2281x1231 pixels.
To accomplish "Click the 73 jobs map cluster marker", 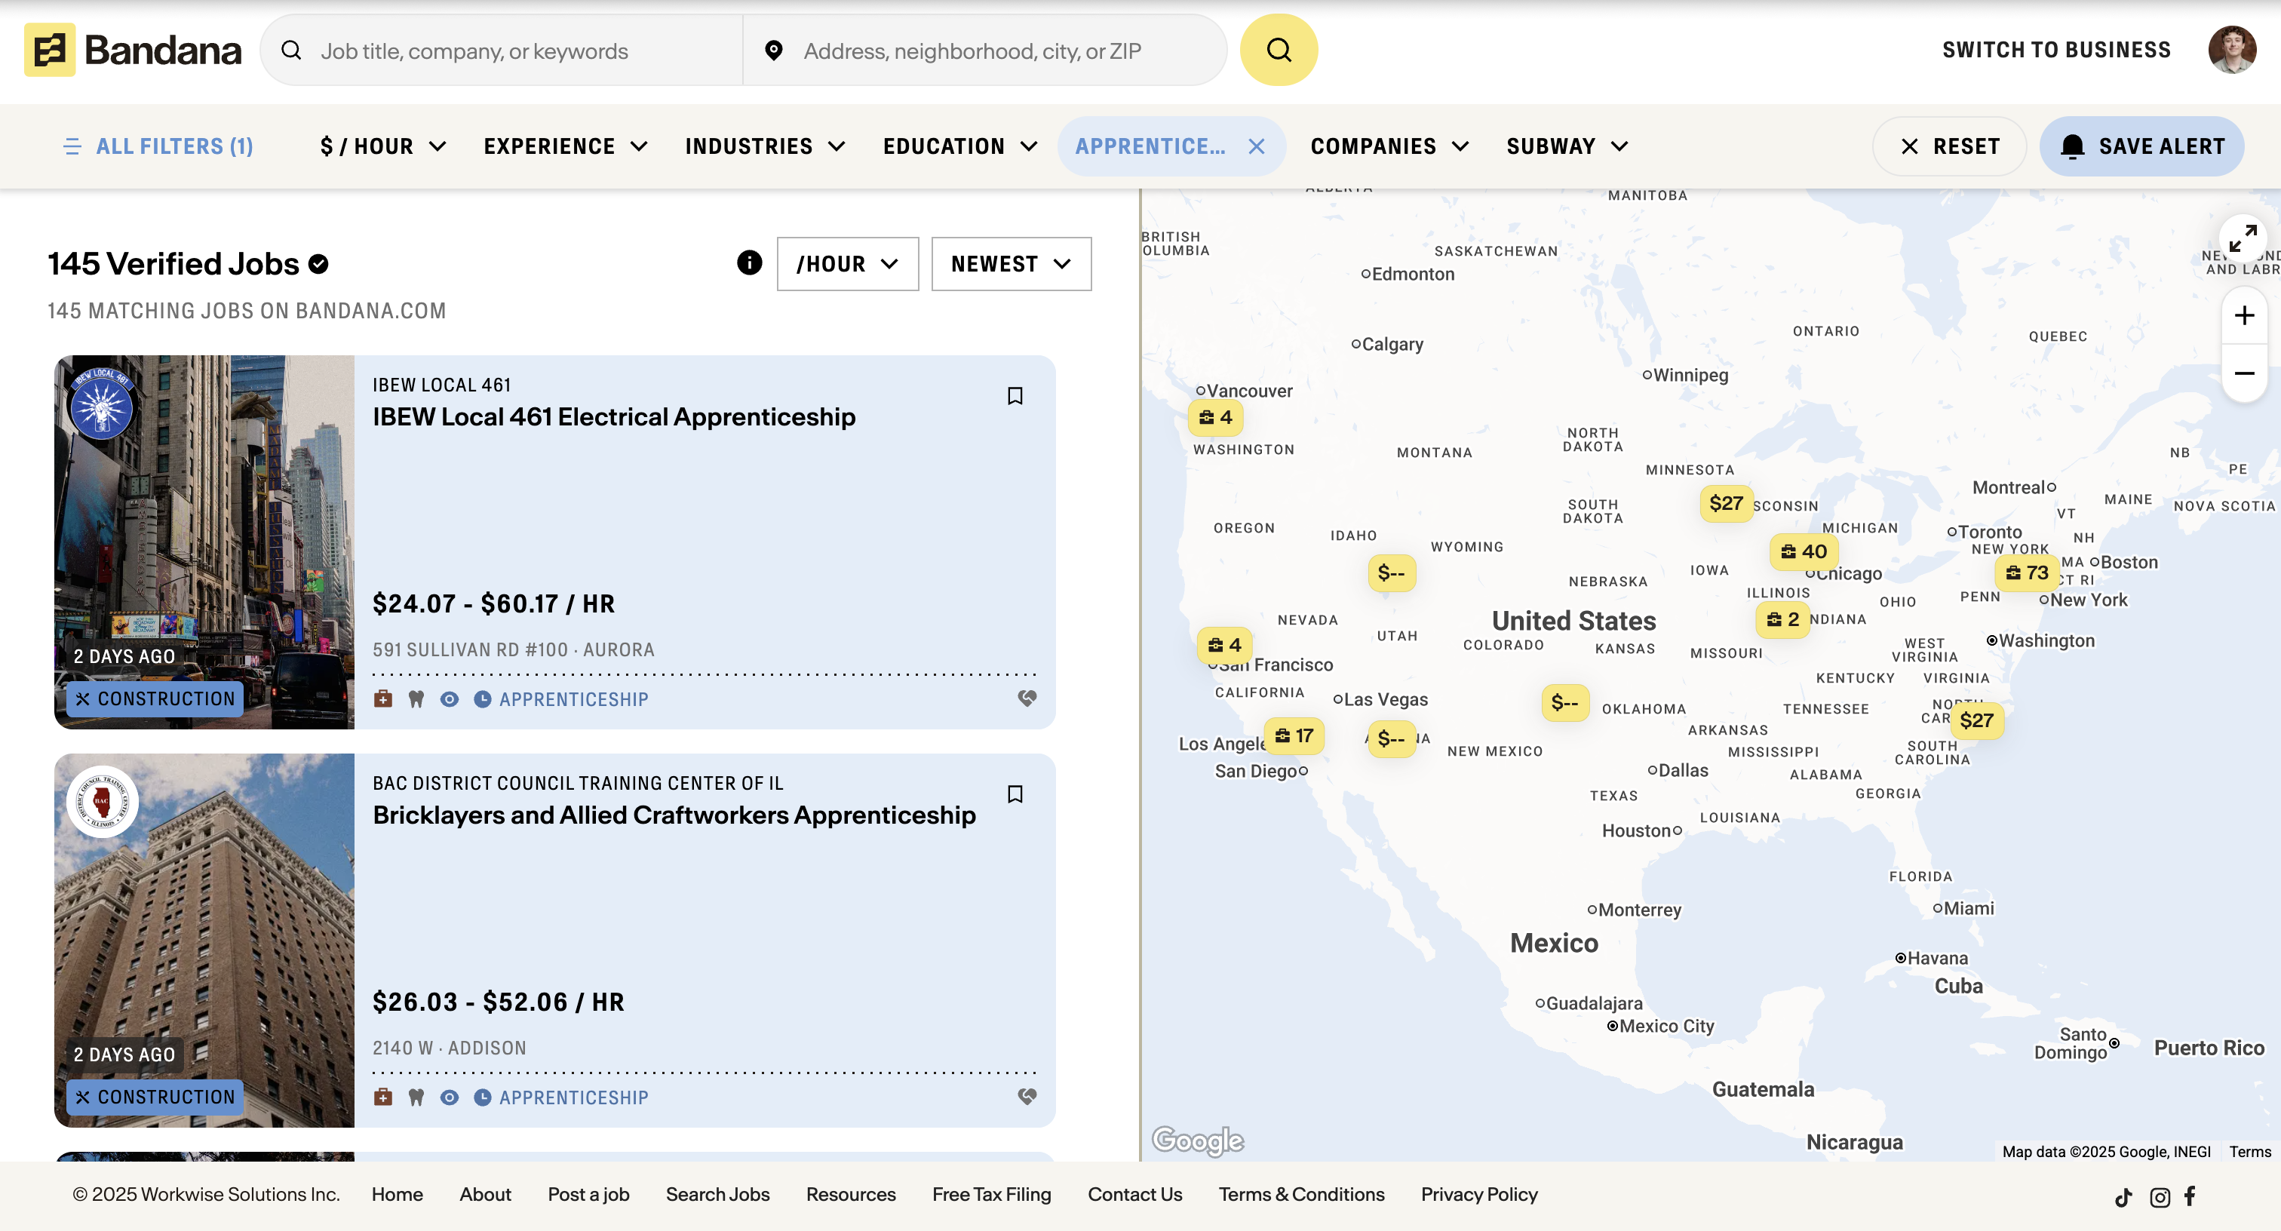I will click(x=2026, y=573).
